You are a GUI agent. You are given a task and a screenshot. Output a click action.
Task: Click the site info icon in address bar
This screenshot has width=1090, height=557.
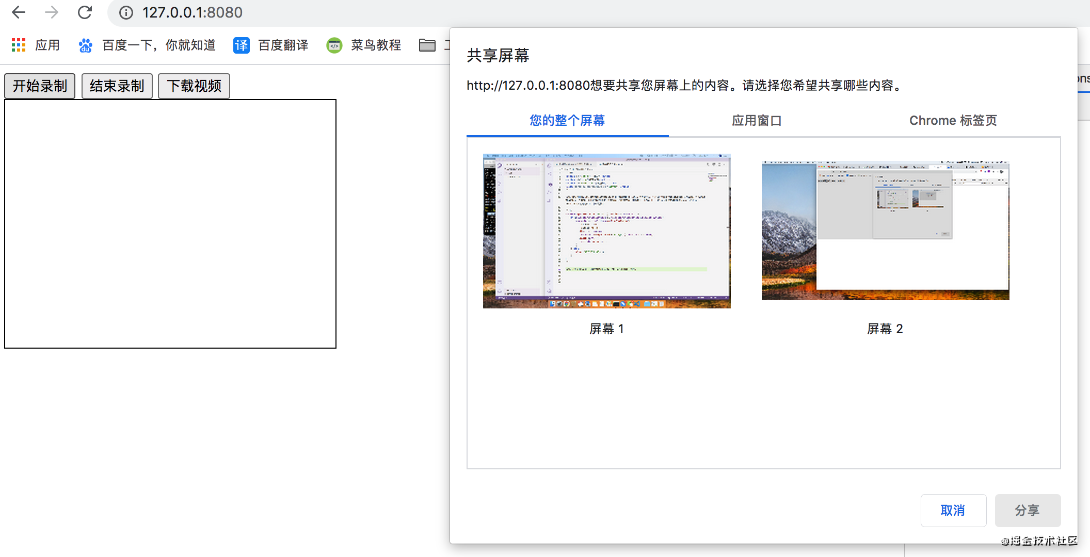tap(126, 12)
